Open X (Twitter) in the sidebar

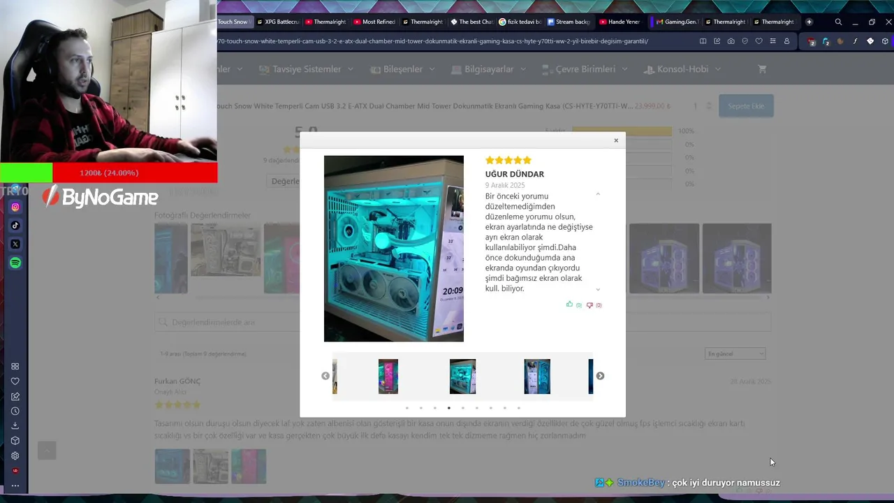(x=15, y=244)
